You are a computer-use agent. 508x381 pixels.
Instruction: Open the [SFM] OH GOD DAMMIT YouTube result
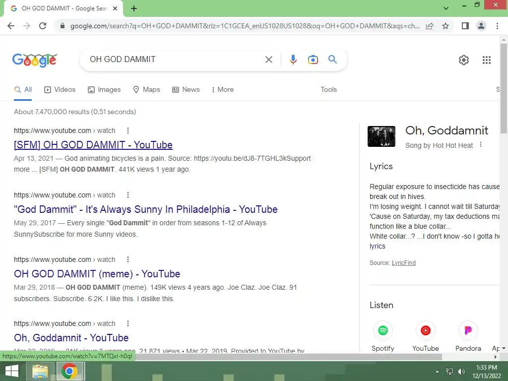(93, 145)
